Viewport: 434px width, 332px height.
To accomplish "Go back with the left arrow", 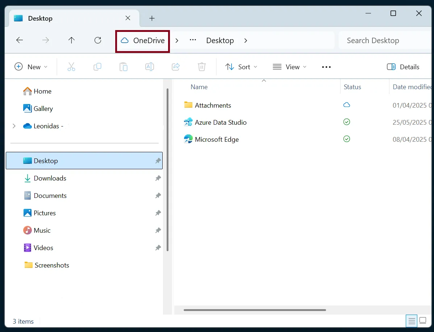I will point(19,41).
